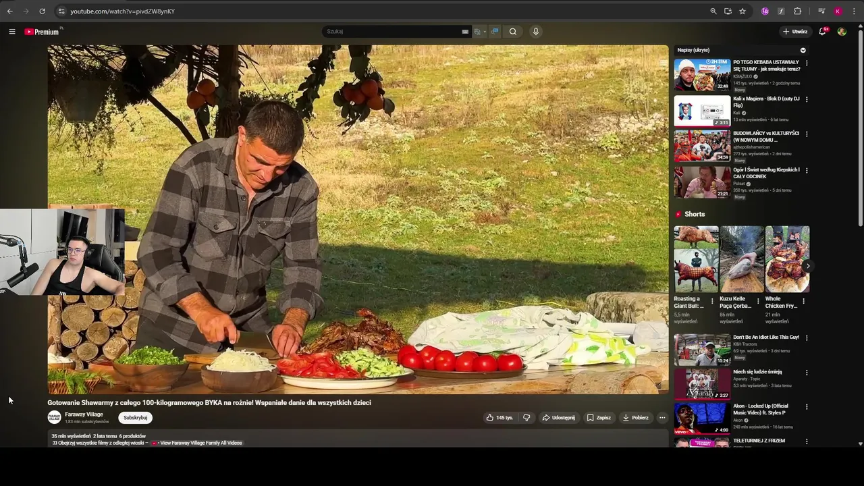
Task: Open the Utwórz create menu
Action: (x=795, y=32)
